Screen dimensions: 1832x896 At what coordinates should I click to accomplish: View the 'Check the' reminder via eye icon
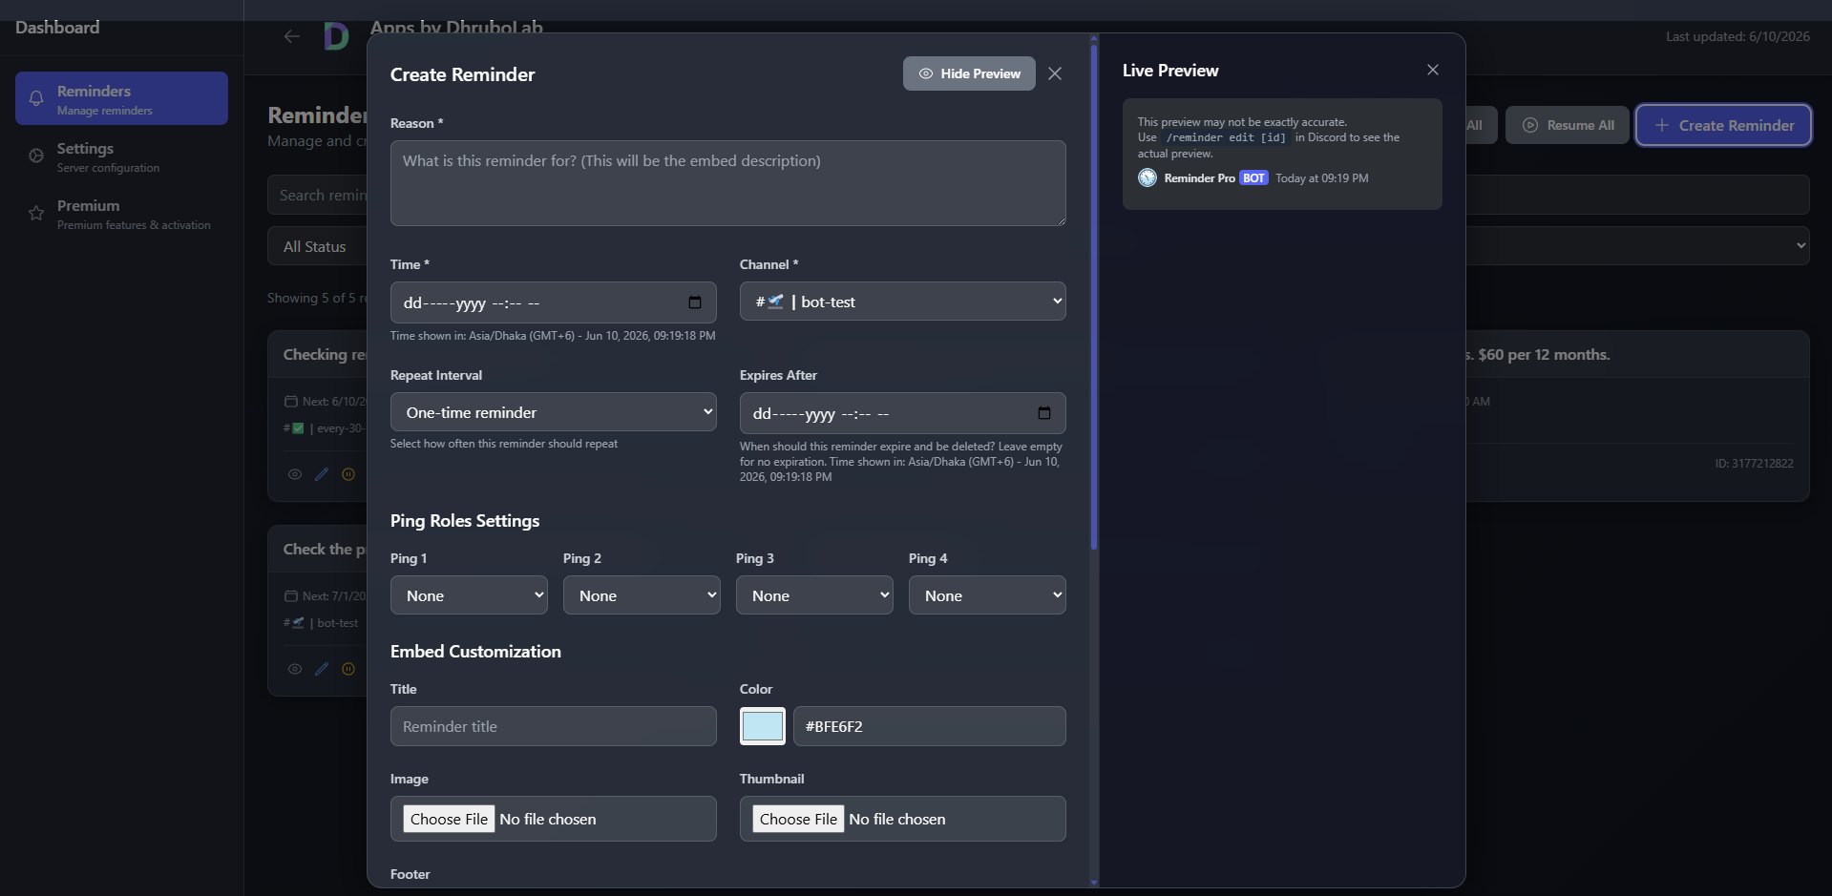295,669
